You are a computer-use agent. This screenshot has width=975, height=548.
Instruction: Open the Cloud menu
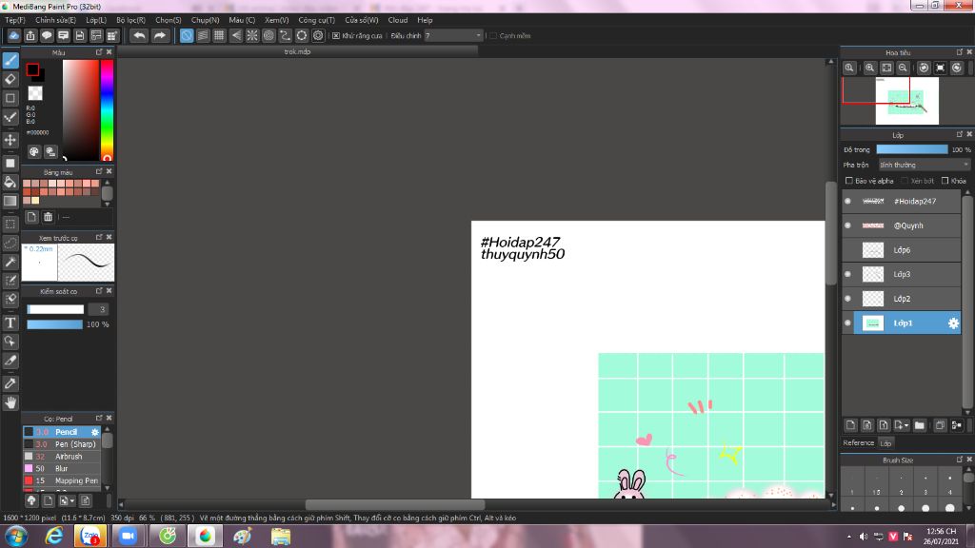point(398,20)
